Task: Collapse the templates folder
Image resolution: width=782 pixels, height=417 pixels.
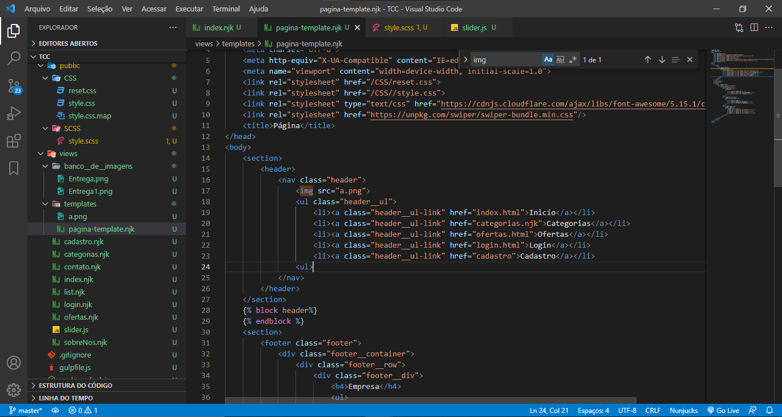Action: pos(45,204)
